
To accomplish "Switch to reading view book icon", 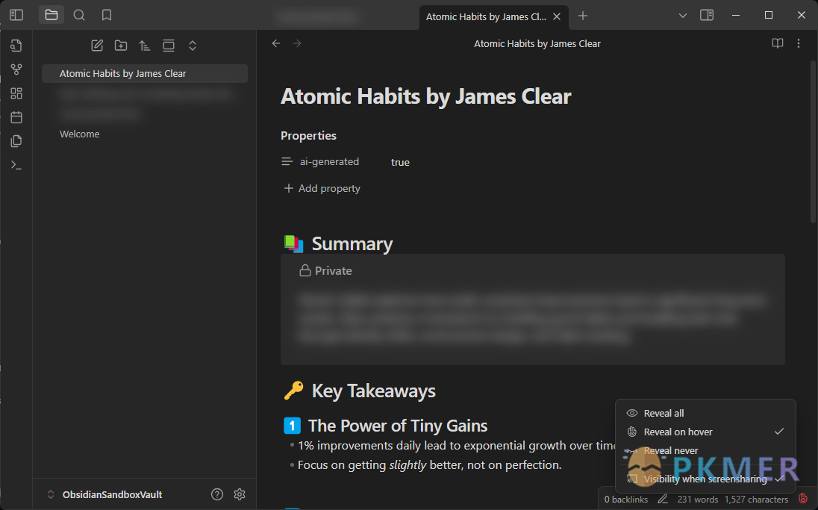I will point(777,43).
